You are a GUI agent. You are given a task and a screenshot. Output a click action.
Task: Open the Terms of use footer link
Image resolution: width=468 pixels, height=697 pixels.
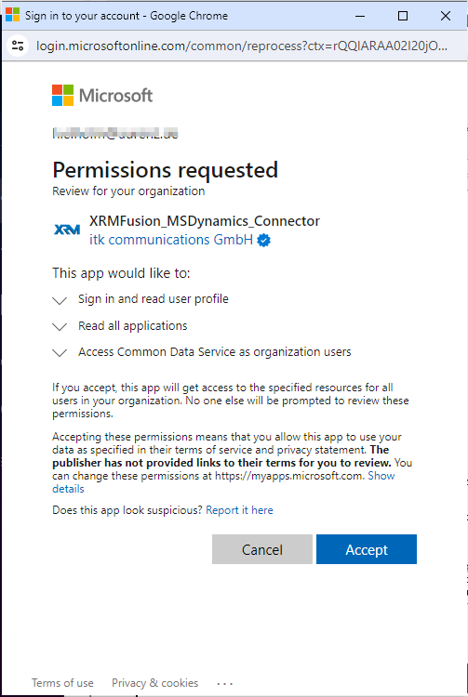(x=62, y=683)
